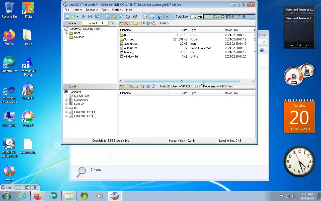Screen dimensions: 321x201
Task: Click the 4:26 AM taskbar clock
Action: (x=307, y=194)
